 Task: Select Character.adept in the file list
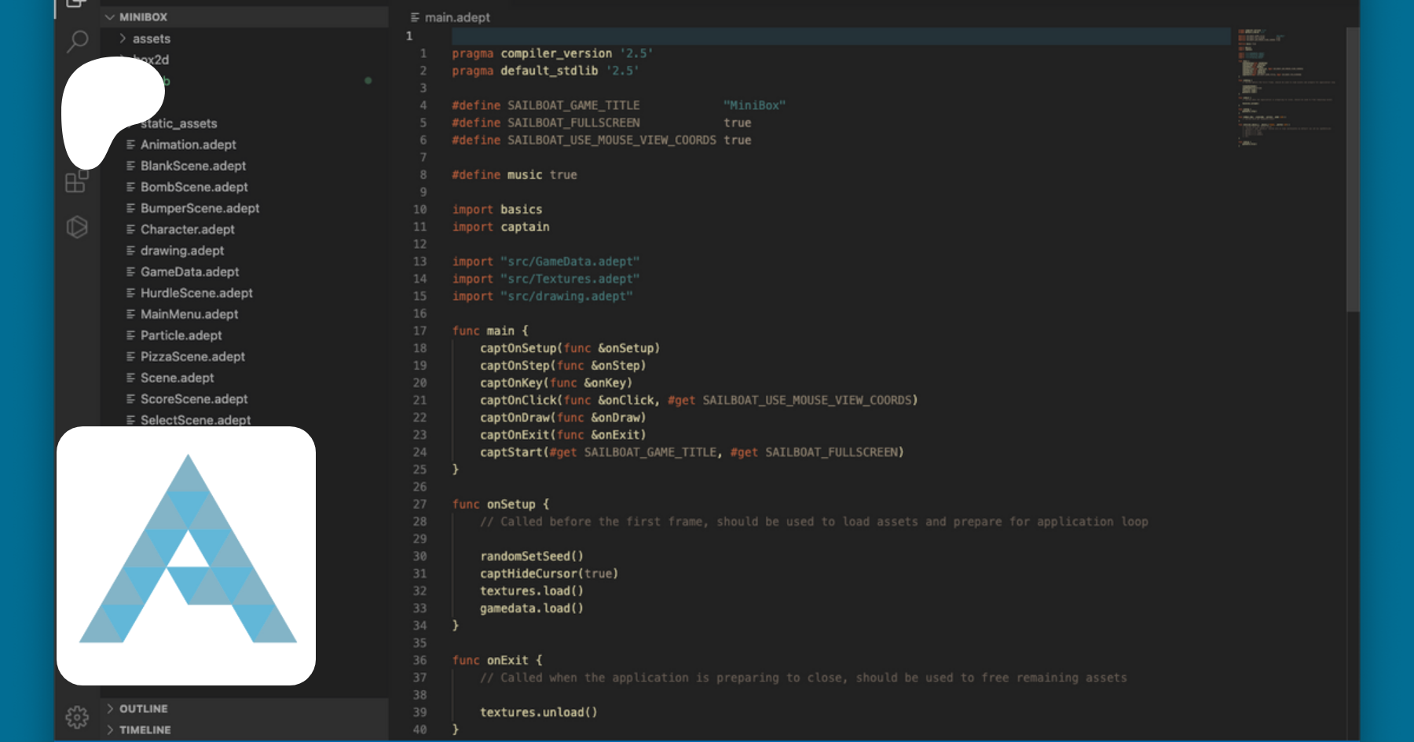coord(187,229)
